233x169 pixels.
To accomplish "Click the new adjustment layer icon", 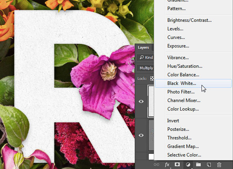I will coord(188,165).
